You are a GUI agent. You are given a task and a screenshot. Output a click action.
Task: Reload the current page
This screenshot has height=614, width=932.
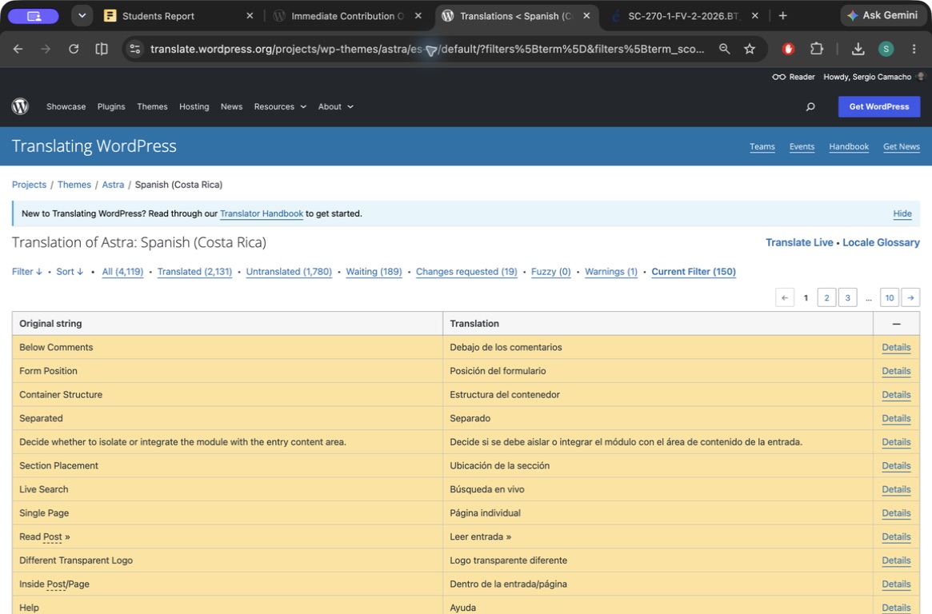point(74,49)
